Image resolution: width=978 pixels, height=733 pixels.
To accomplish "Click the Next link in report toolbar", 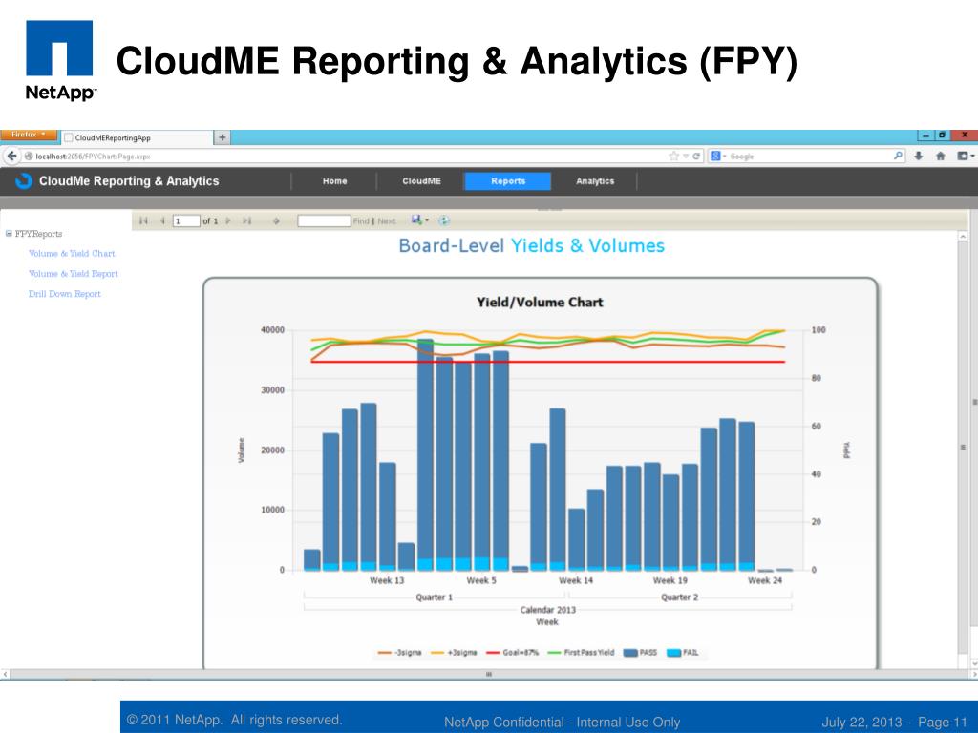I will 387,220.
